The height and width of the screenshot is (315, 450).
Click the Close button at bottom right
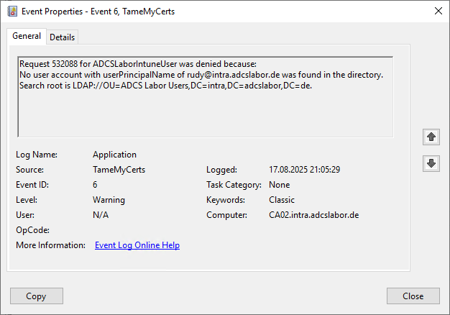click(413, 296)
